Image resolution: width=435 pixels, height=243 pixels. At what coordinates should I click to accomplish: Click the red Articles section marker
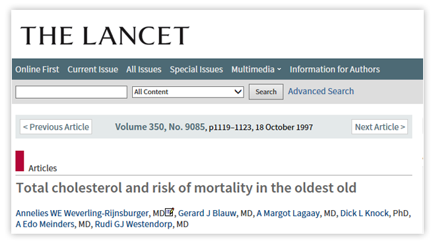pos(20,161)
